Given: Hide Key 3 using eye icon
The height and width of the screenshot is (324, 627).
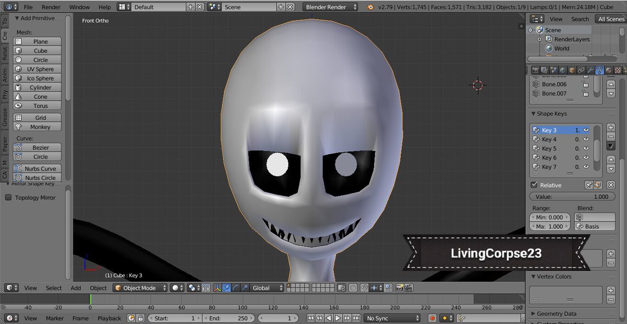Looking at the screenshot, I should pyautogui.click(x=587, y=130).
